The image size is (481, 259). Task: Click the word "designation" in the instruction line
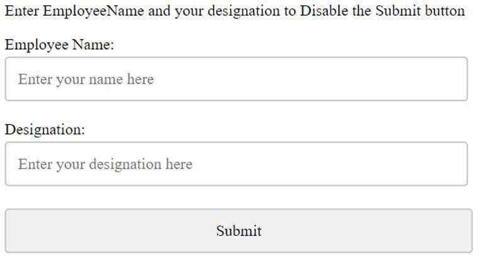247,12
